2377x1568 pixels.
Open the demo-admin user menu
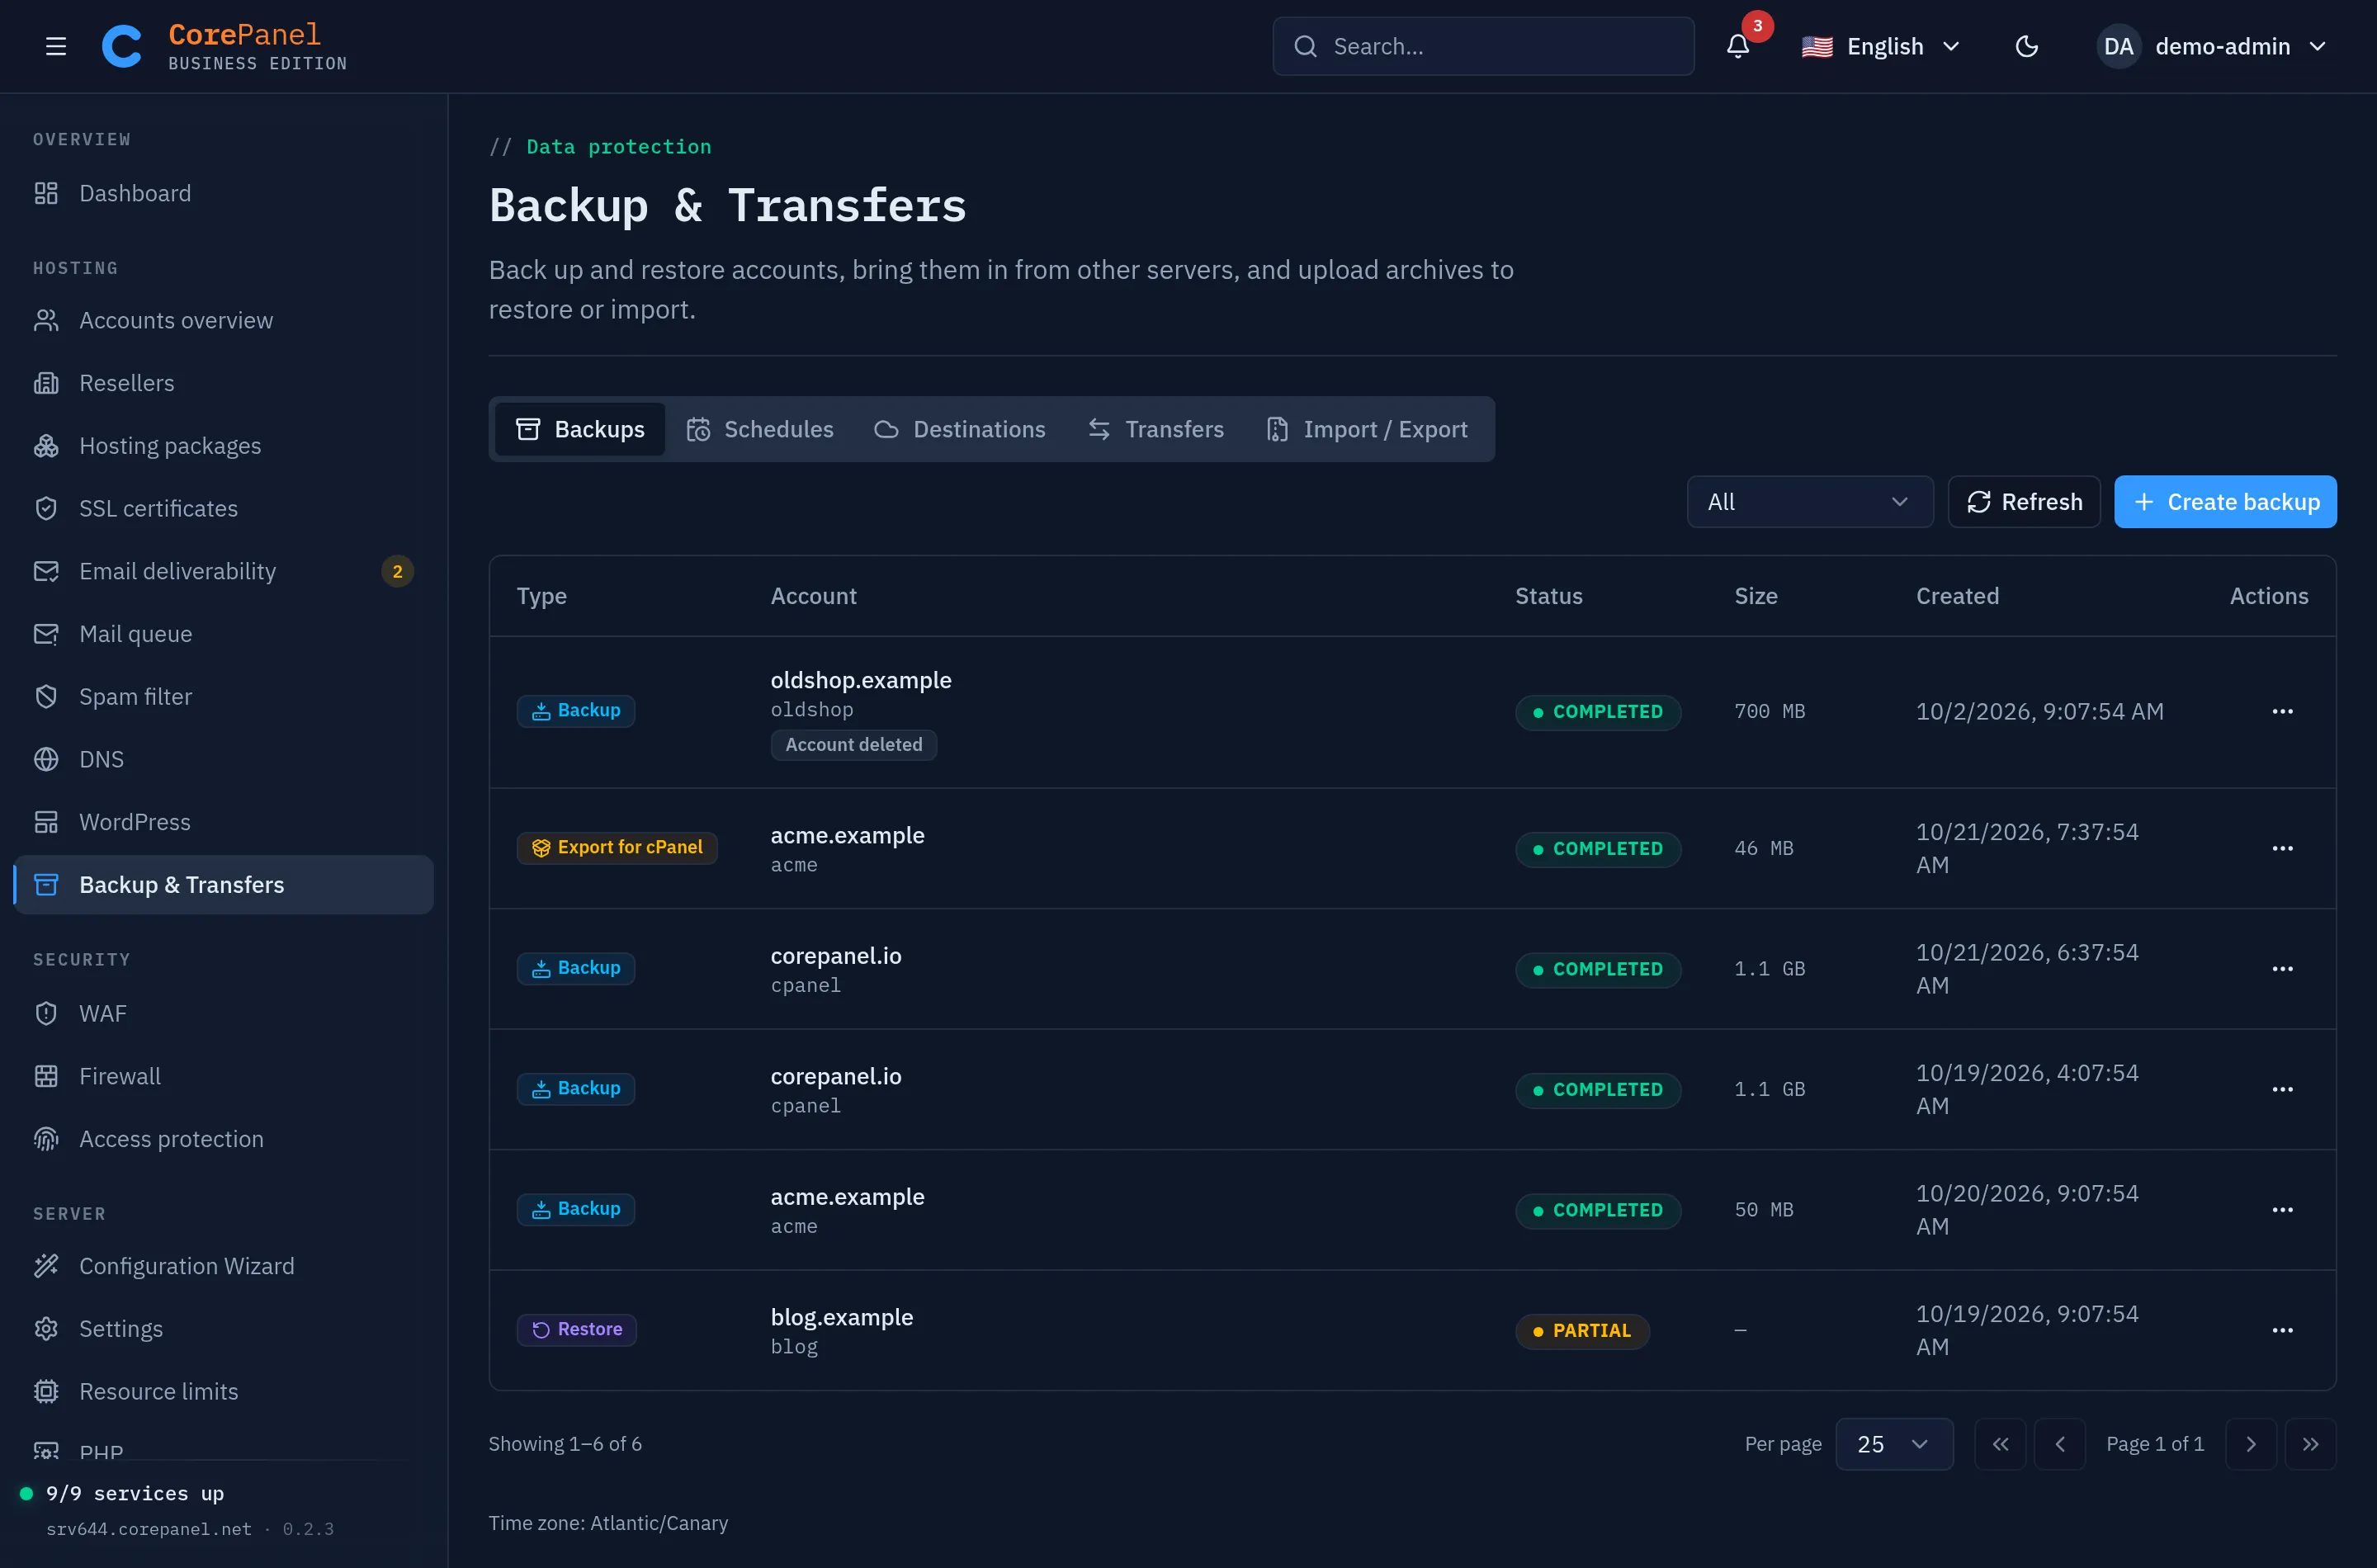[2213, 46]
